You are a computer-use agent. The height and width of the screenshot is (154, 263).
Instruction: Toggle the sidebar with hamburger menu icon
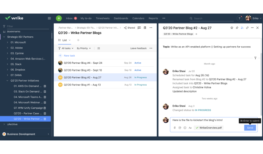point(49,18)
